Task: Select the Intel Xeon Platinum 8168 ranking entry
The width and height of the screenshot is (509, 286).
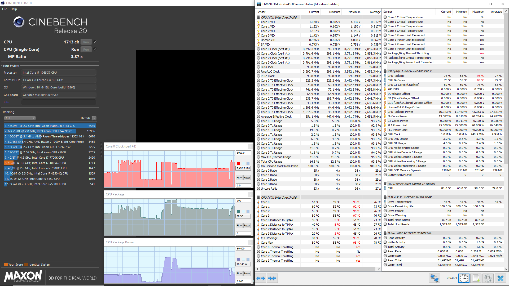Action: 50,126
